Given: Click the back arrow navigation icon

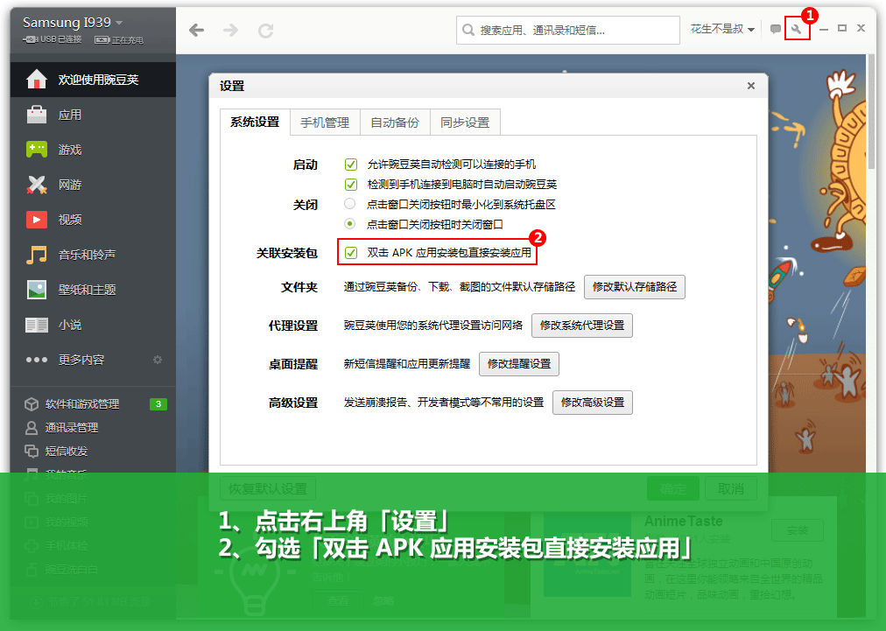Looking at the screenshot, I should (197, 30).
